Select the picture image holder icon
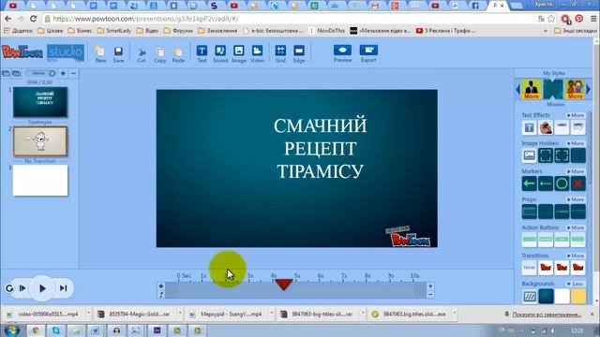 (529, 155)
